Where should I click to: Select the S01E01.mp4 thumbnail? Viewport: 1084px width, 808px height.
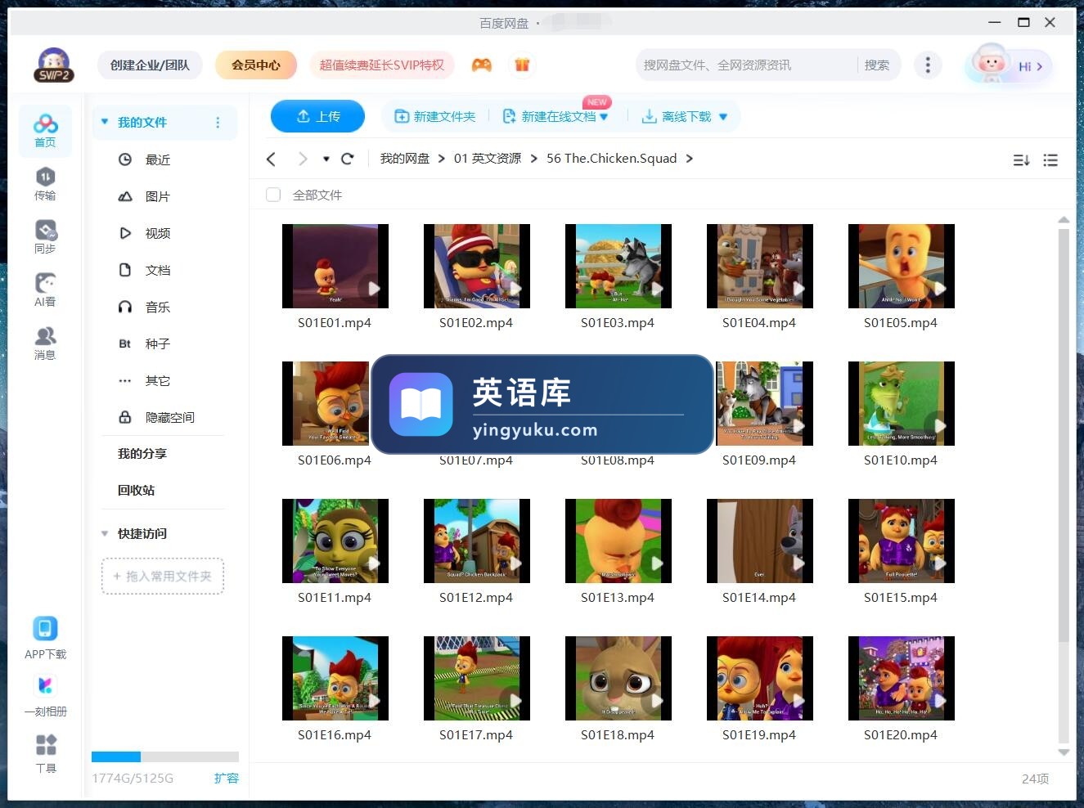tap(335, 266)
